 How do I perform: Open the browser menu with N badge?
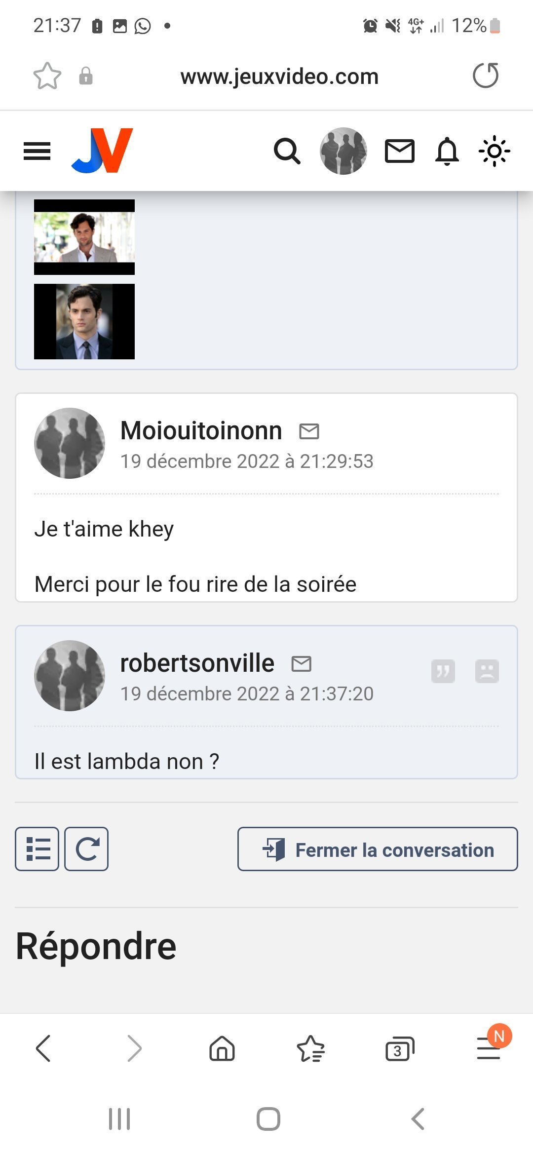tap(489, 1047)
